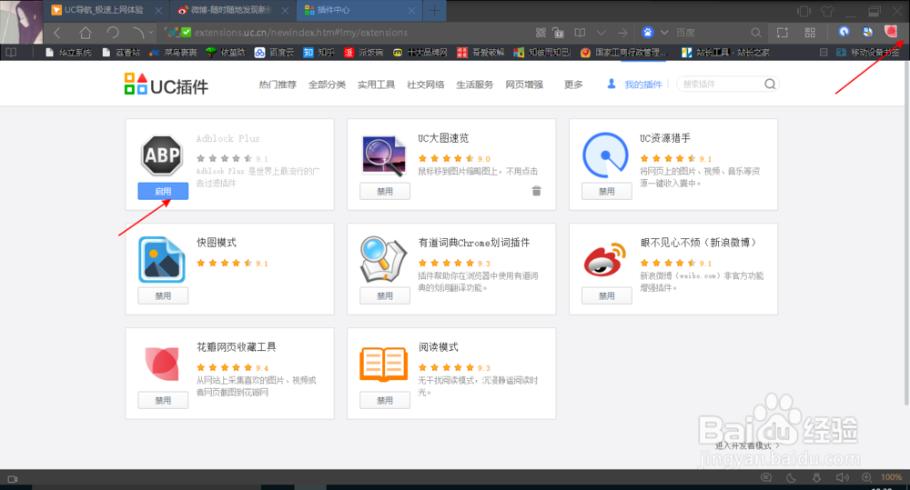Click the Baidu paw search engine icon
The image size is (910, 490).
[x=648, y=33]
